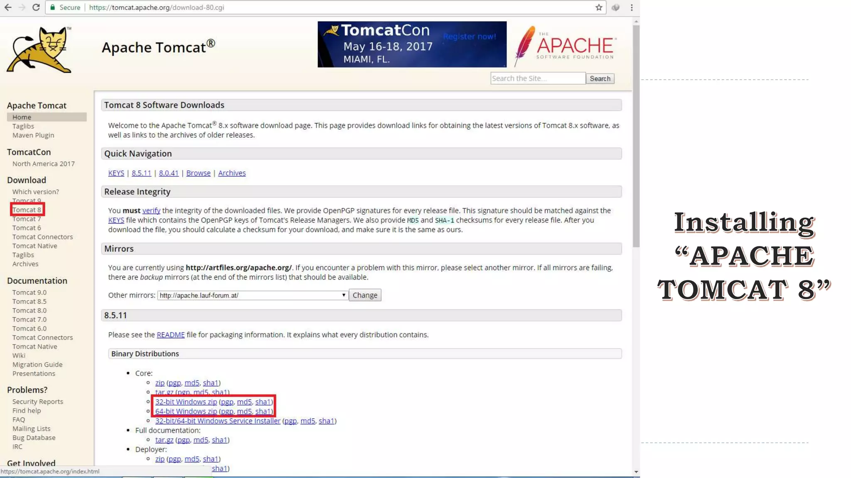Open the KEYS quick navigation link

[x=116, y=173]
